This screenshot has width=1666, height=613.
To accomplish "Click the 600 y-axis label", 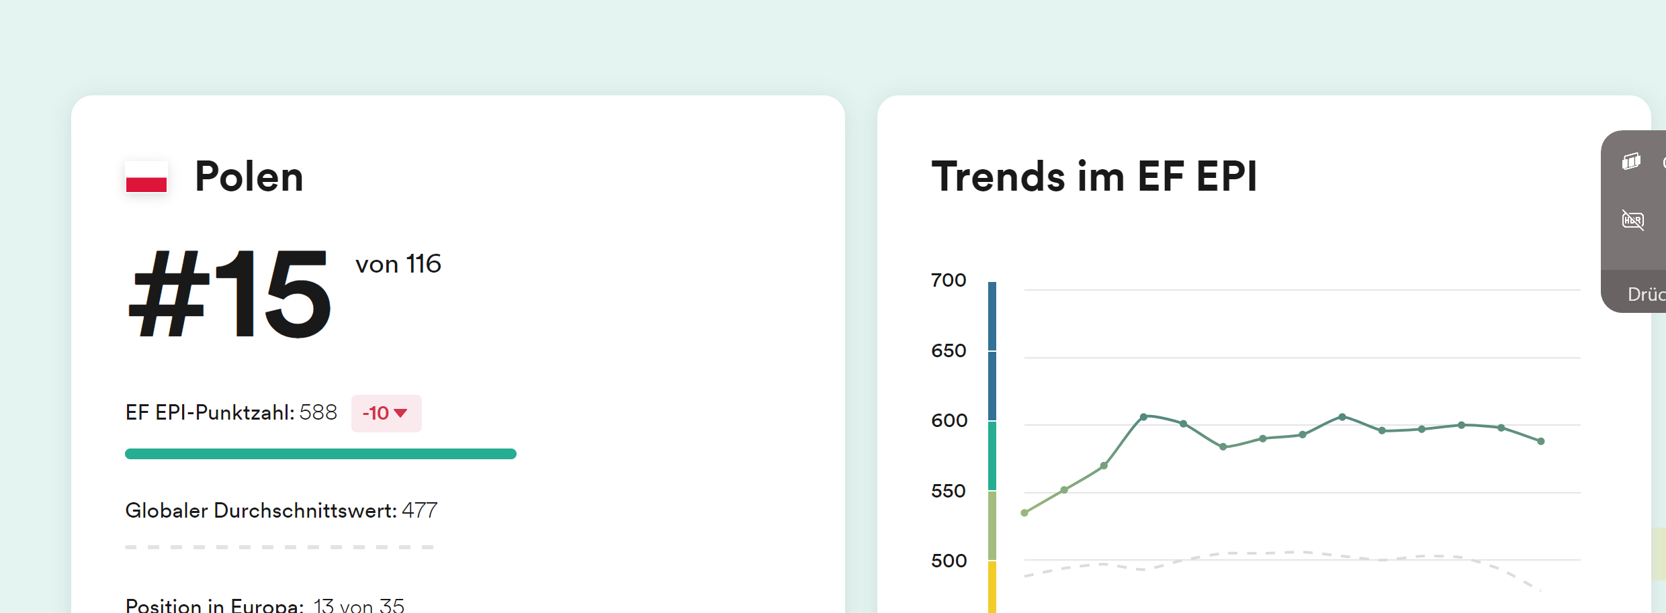I will (x=949, y=420).
